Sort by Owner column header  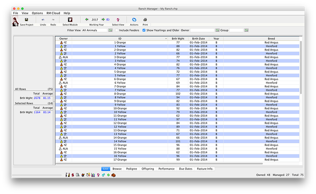[x=64, y=39]
